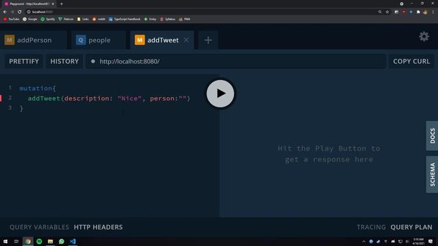This screenshot has height=246, width=438.
Task: Go back in the browser
Action: pos(5,12)
